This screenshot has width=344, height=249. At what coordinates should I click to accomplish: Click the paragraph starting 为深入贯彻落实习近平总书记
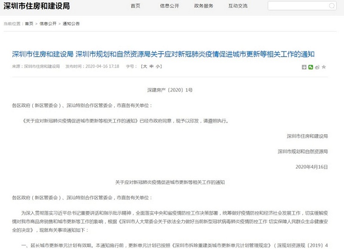[170, 221]
